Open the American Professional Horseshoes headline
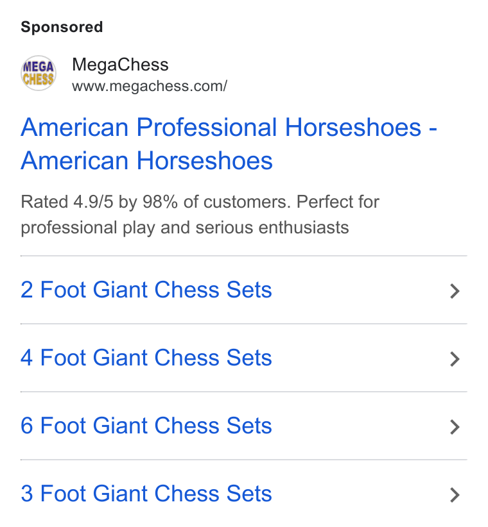488x527 pixels. coord(221,128)
